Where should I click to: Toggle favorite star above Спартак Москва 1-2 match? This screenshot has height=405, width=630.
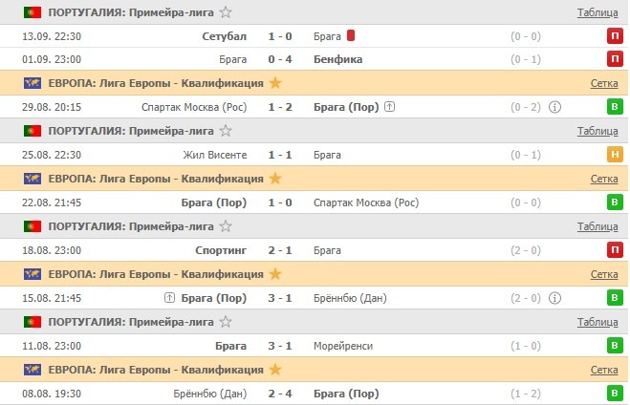coord(275,83)
